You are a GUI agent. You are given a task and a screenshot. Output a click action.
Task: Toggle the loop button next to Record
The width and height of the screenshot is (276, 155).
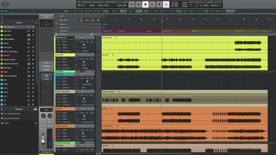166,4
